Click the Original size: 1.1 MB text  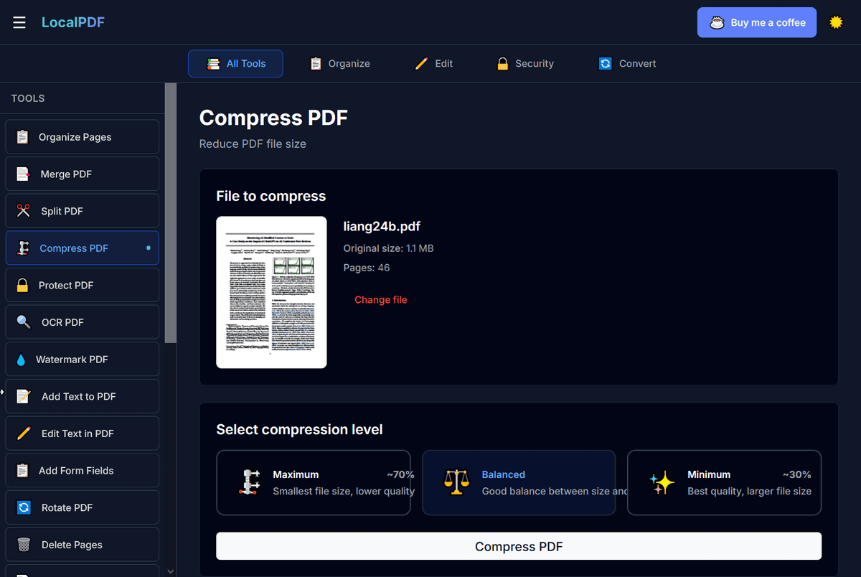pyautogui.click(x=389, y=248)
